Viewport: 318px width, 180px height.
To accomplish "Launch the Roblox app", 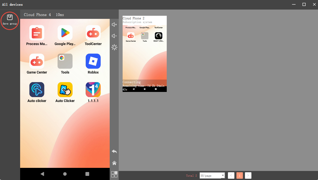I will 93,64.
